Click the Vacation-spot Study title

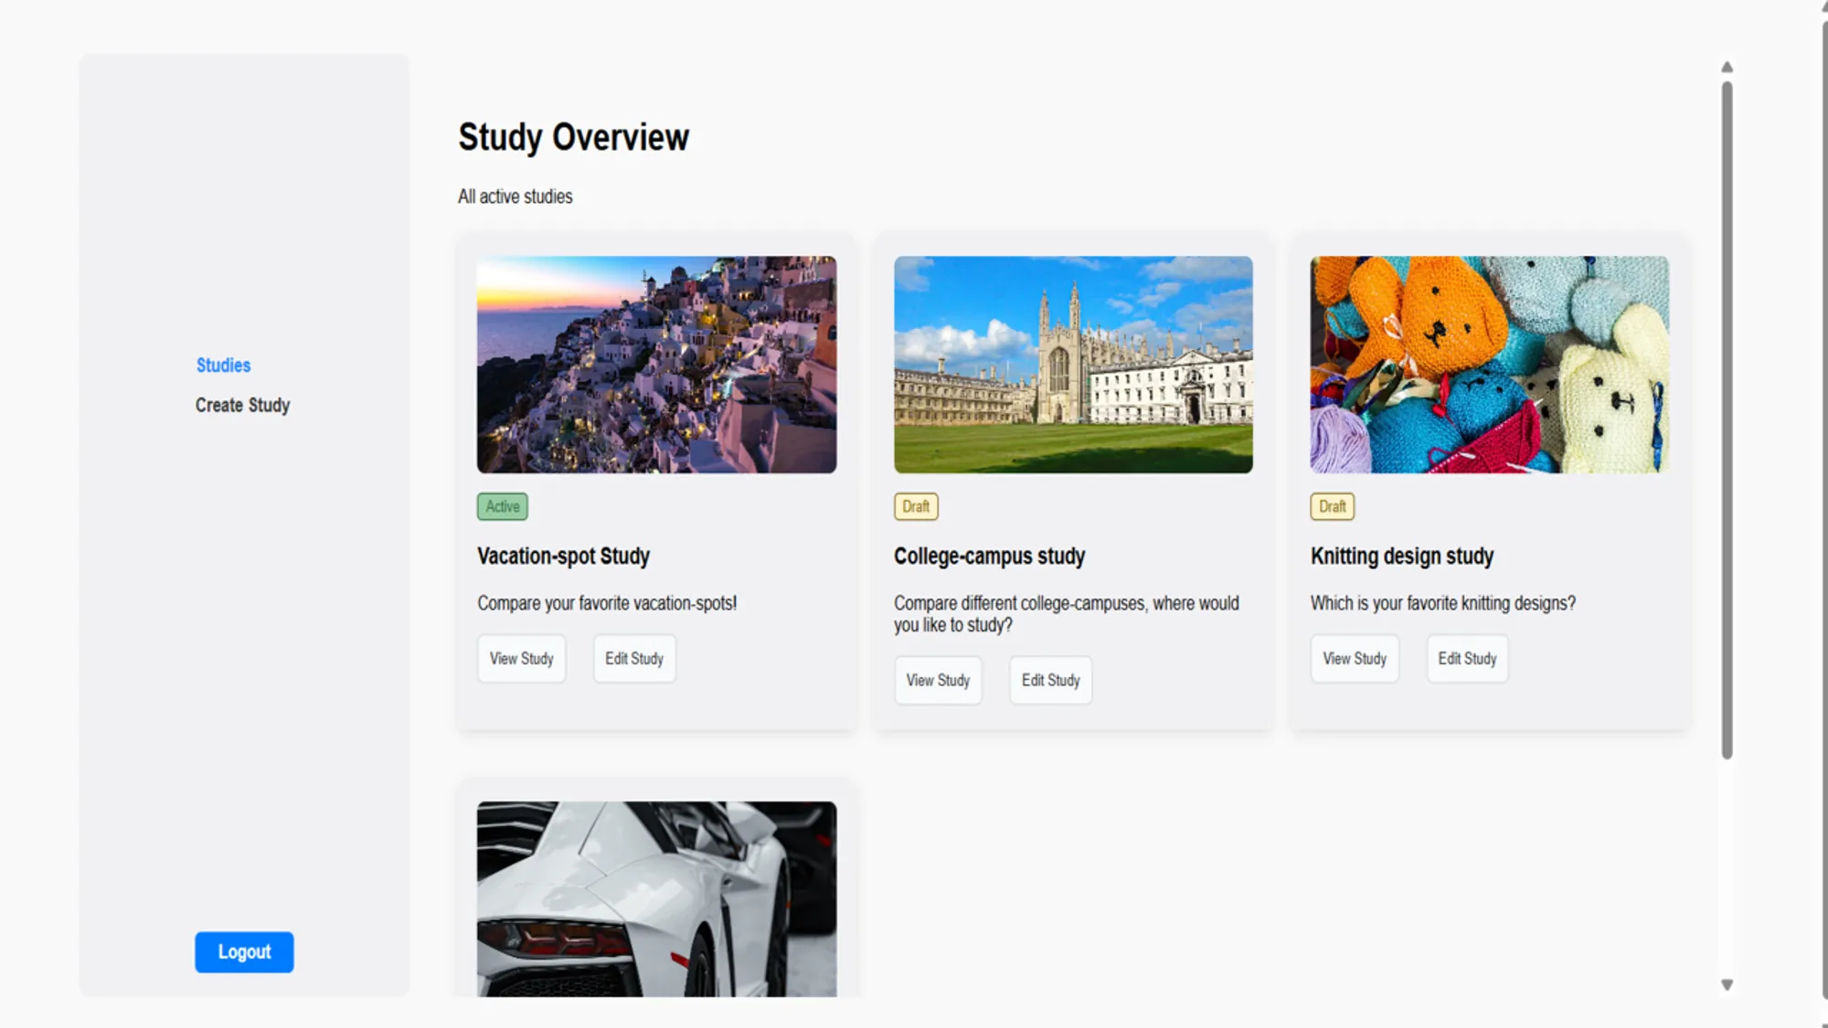point(563,556)
